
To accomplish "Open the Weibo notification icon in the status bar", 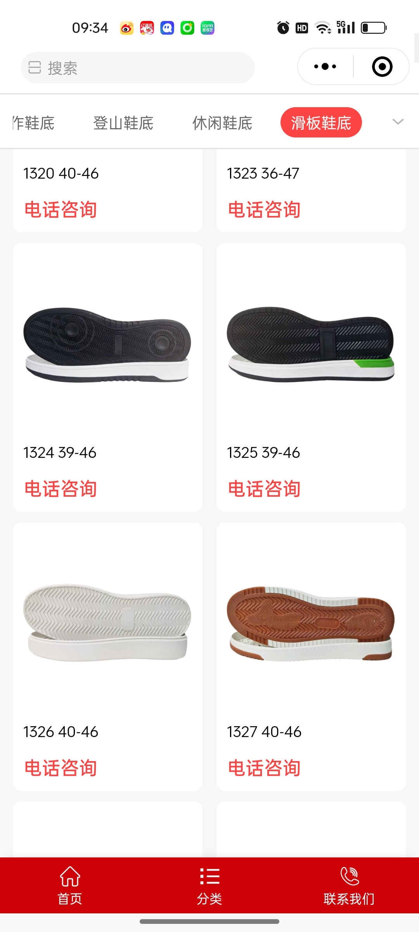I will (x=127, y=28).
